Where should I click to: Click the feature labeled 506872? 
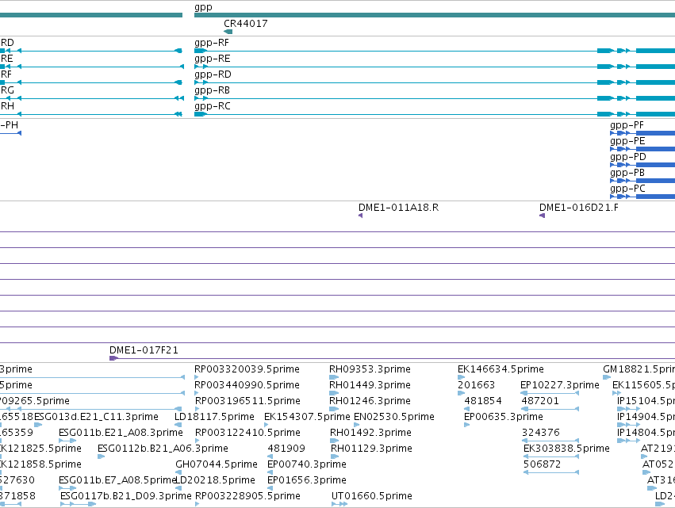pos(542,464)
